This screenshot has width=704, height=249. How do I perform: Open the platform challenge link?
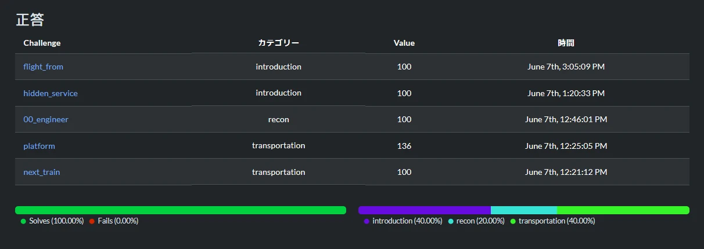click(39, 146)
